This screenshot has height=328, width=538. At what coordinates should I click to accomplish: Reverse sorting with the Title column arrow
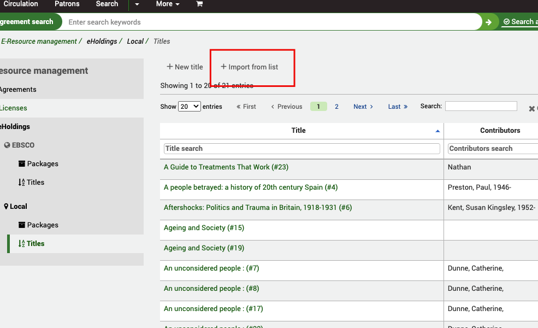coord(437,131)
